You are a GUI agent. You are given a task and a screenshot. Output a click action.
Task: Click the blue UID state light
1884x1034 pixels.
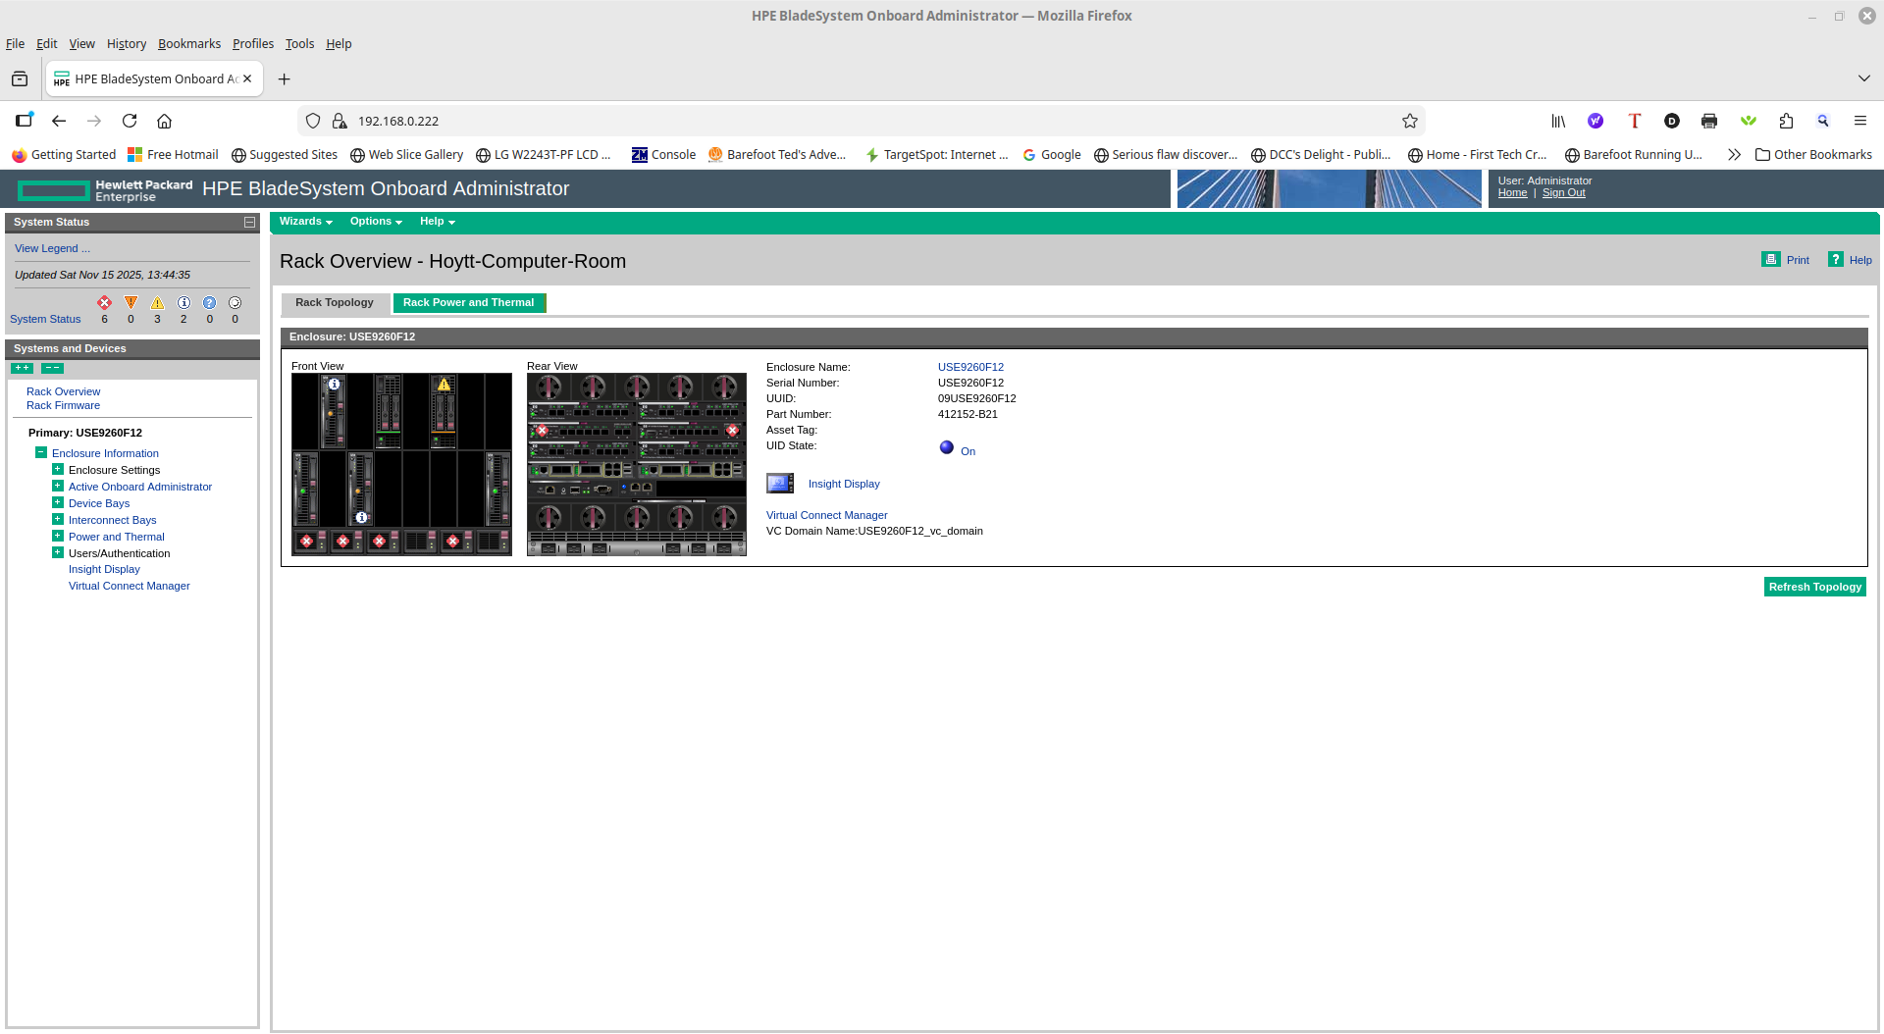click(946, 447)
